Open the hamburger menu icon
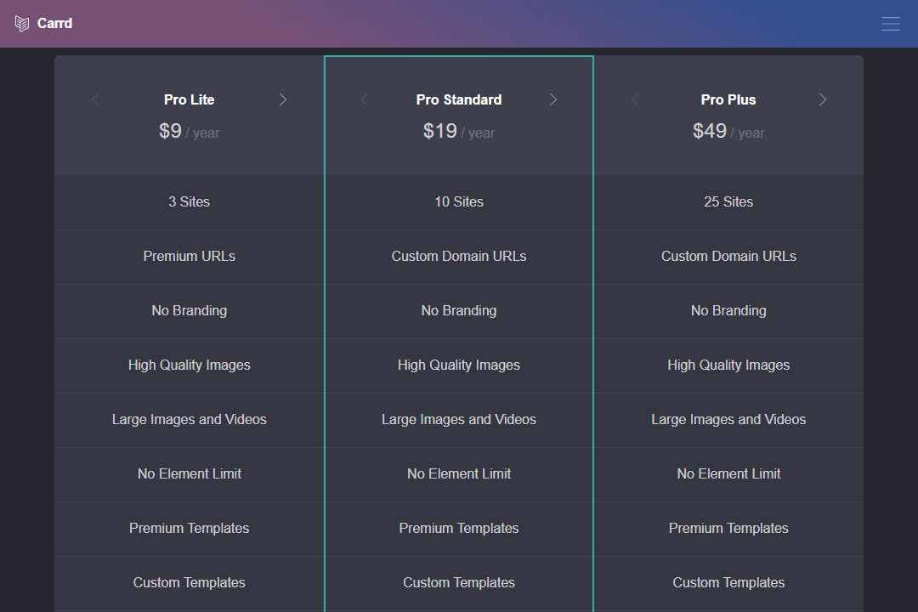The width and height of the screenshot is (918, 612). point(891,24)
